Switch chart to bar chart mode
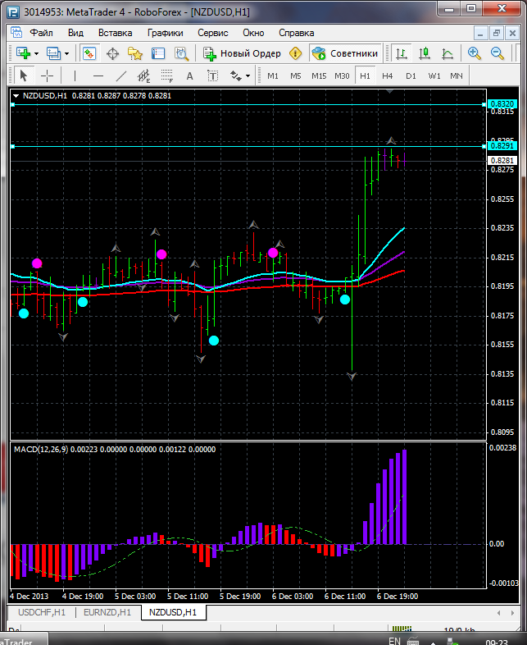 (402, 53)
